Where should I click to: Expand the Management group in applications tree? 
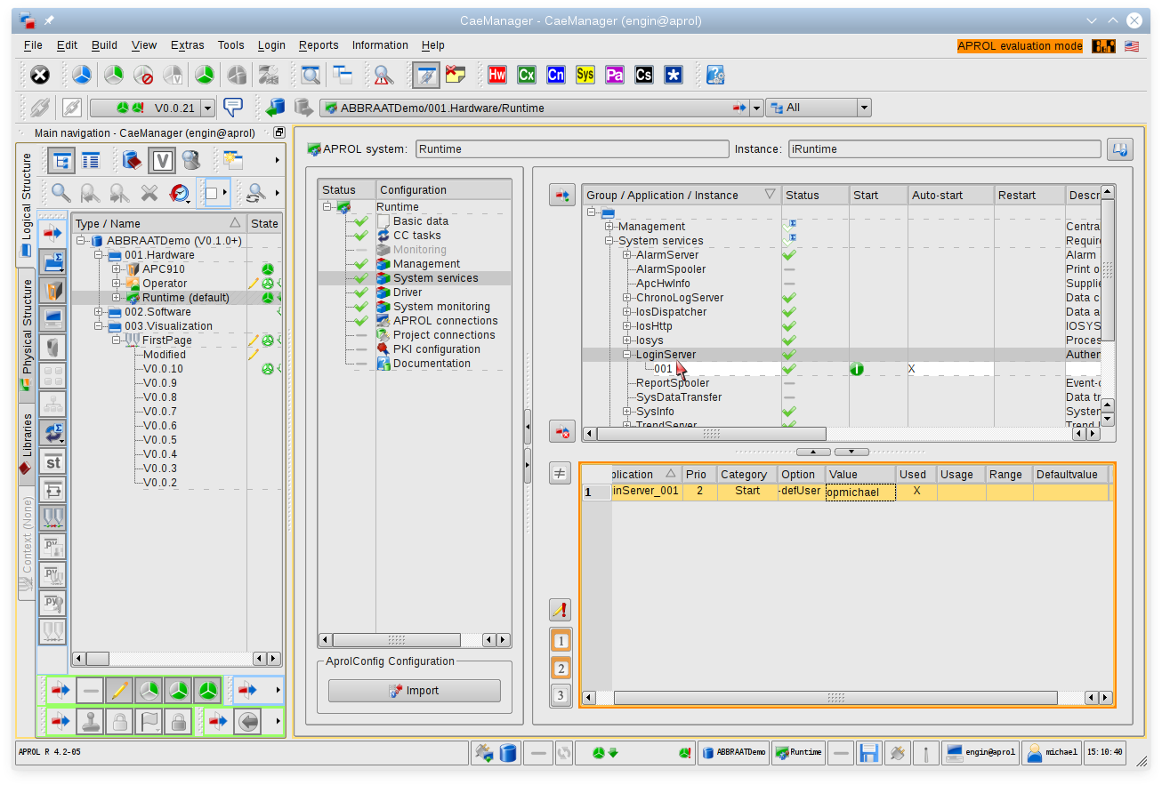click(x=609, y=227)
